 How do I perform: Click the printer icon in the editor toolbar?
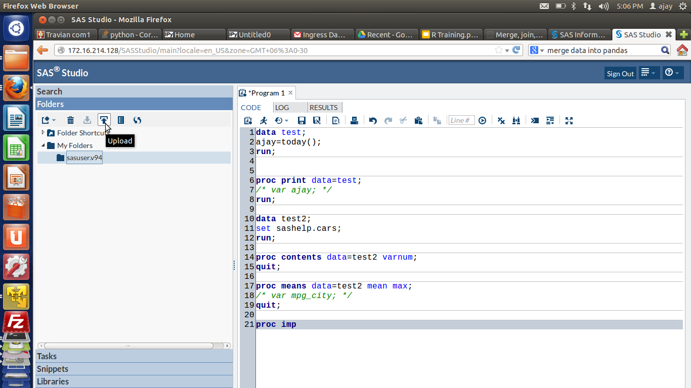[354, 120]
